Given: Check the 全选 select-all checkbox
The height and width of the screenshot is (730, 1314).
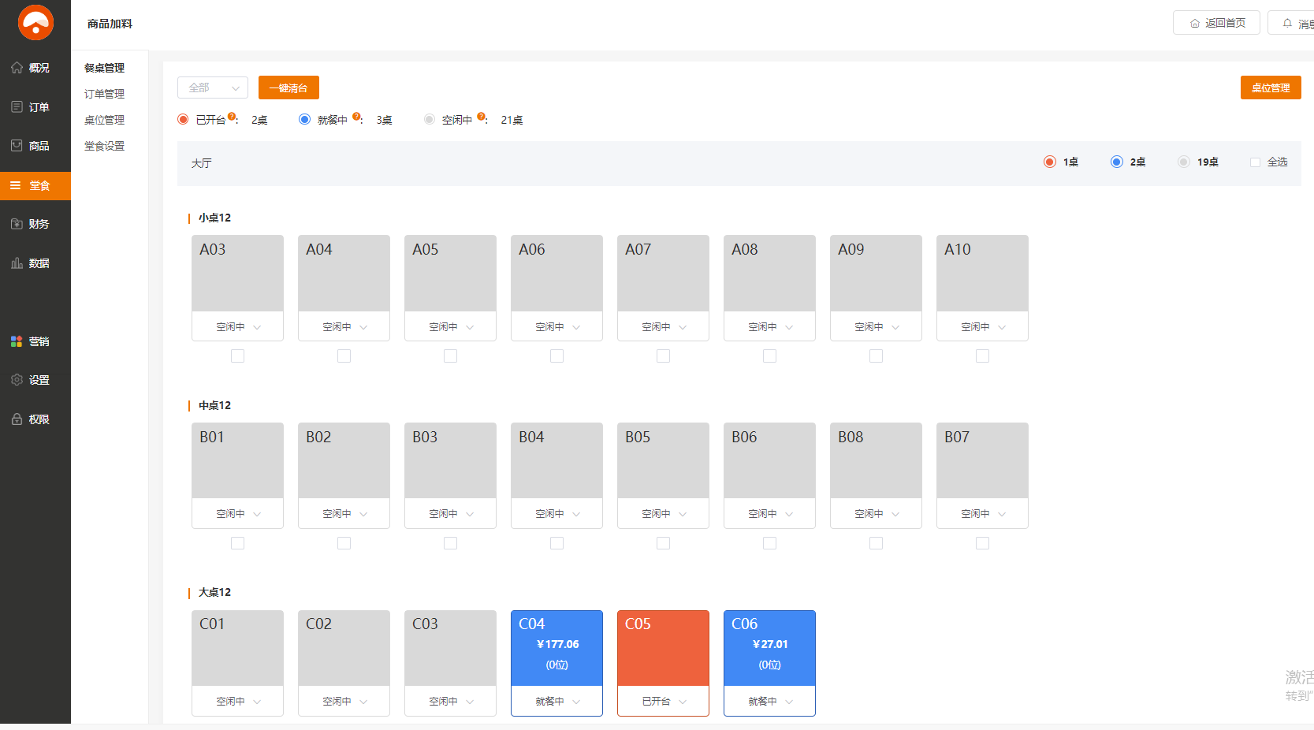Looking at the screenshot, I should [x=1255, y=162].
